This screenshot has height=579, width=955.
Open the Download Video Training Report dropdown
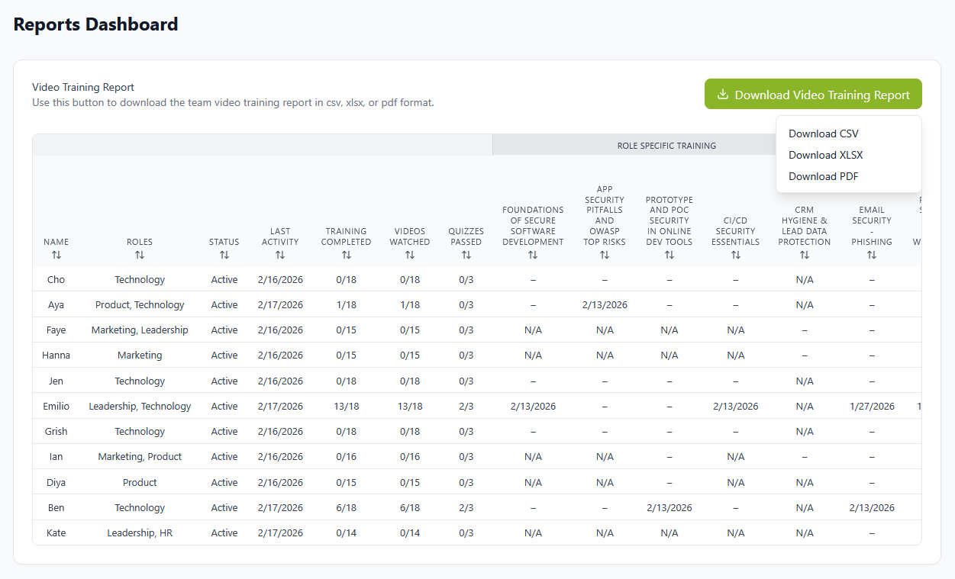pyautogui.click(x=812, y=94)
